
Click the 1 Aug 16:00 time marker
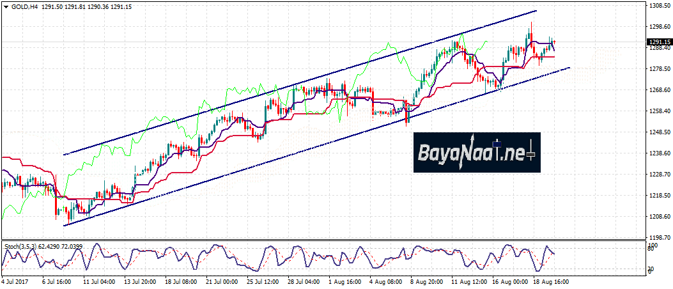pyautogui.click(x=345, y=281)
